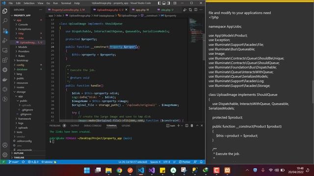Open Visual Studio purple icon on taskbar

[152, 171]
